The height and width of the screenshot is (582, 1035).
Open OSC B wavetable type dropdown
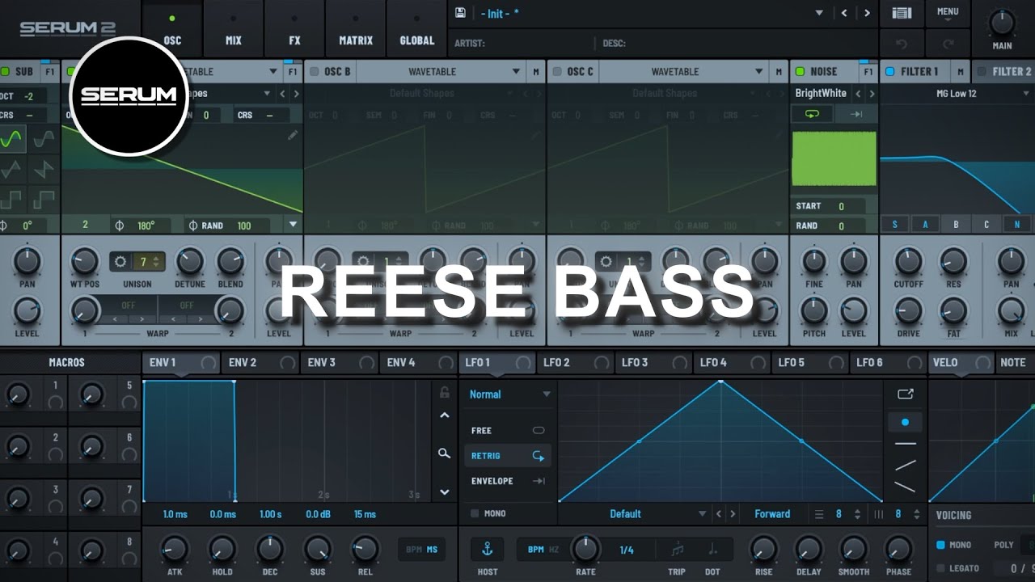click(x=516, y=71)
